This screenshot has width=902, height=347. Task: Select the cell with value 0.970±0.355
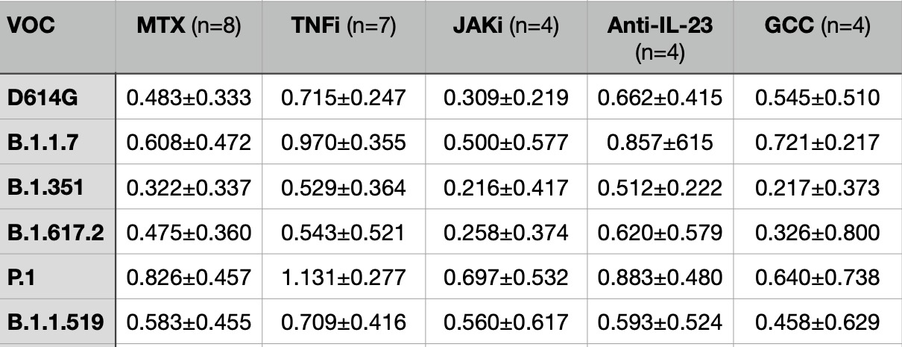coord(343,142)
